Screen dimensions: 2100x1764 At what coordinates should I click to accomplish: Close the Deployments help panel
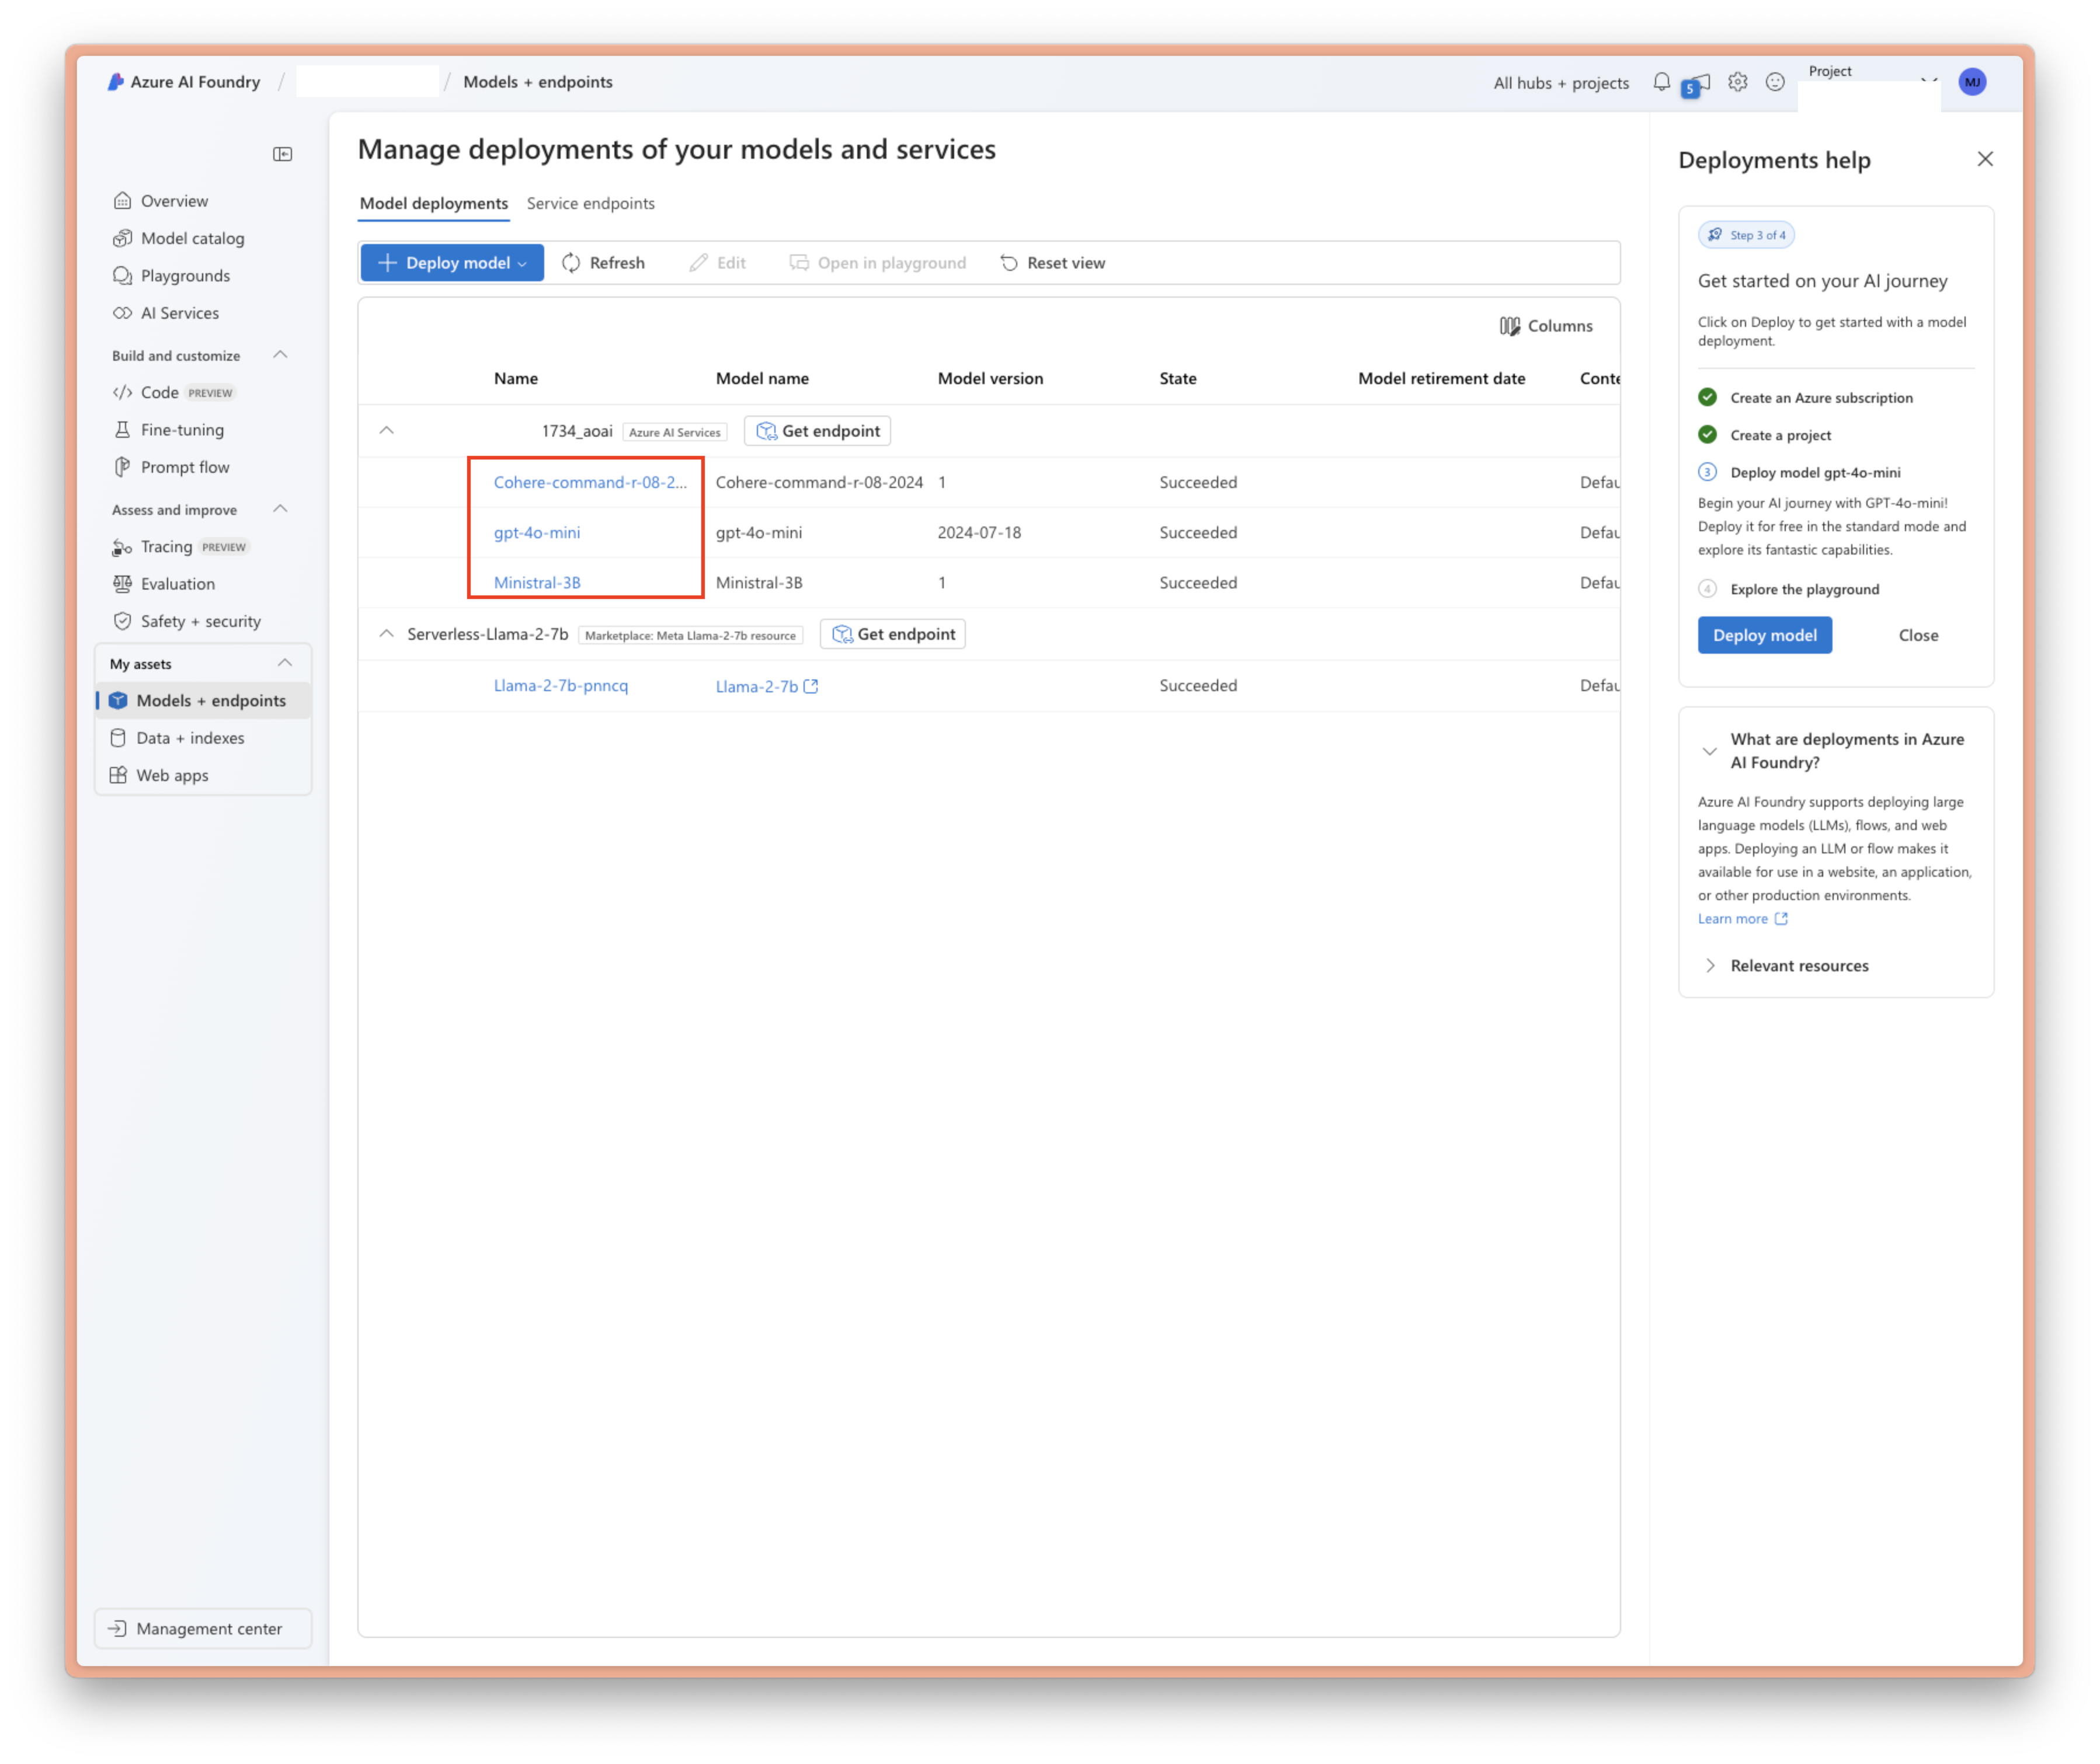click(x=1986, y=159)
